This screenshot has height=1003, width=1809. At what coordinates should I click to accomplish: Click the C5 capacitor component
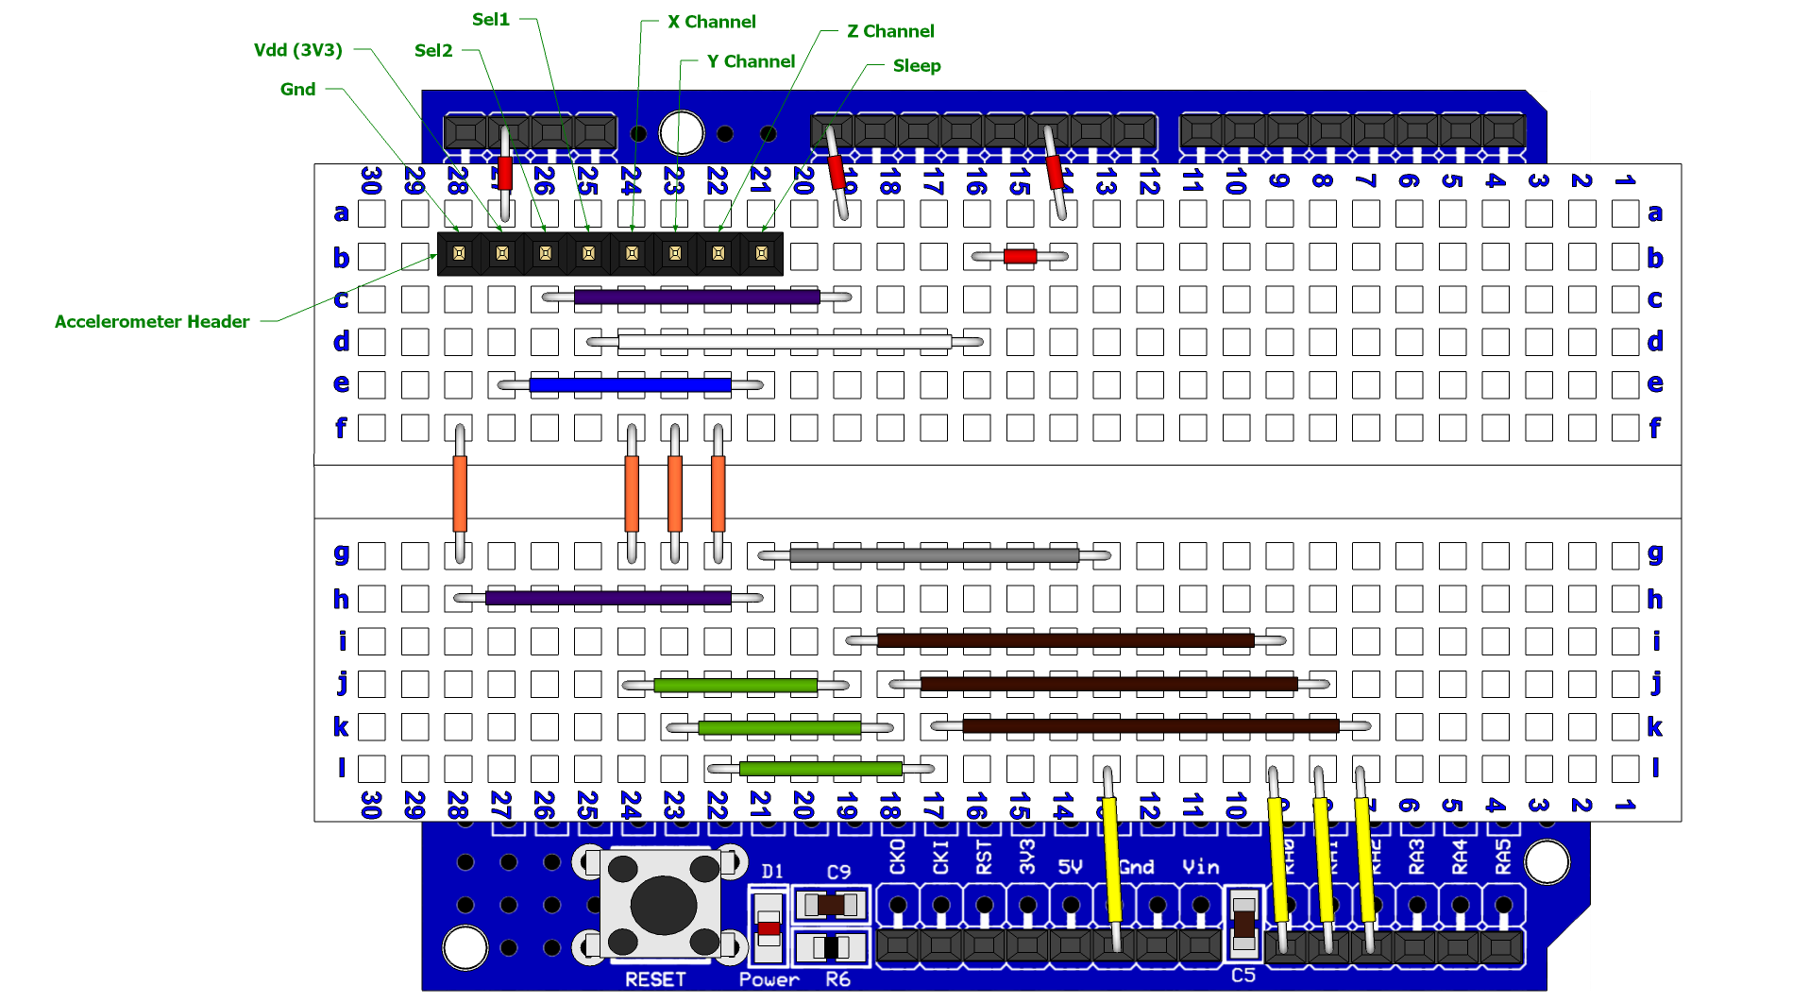click(x=1243, y=924)
